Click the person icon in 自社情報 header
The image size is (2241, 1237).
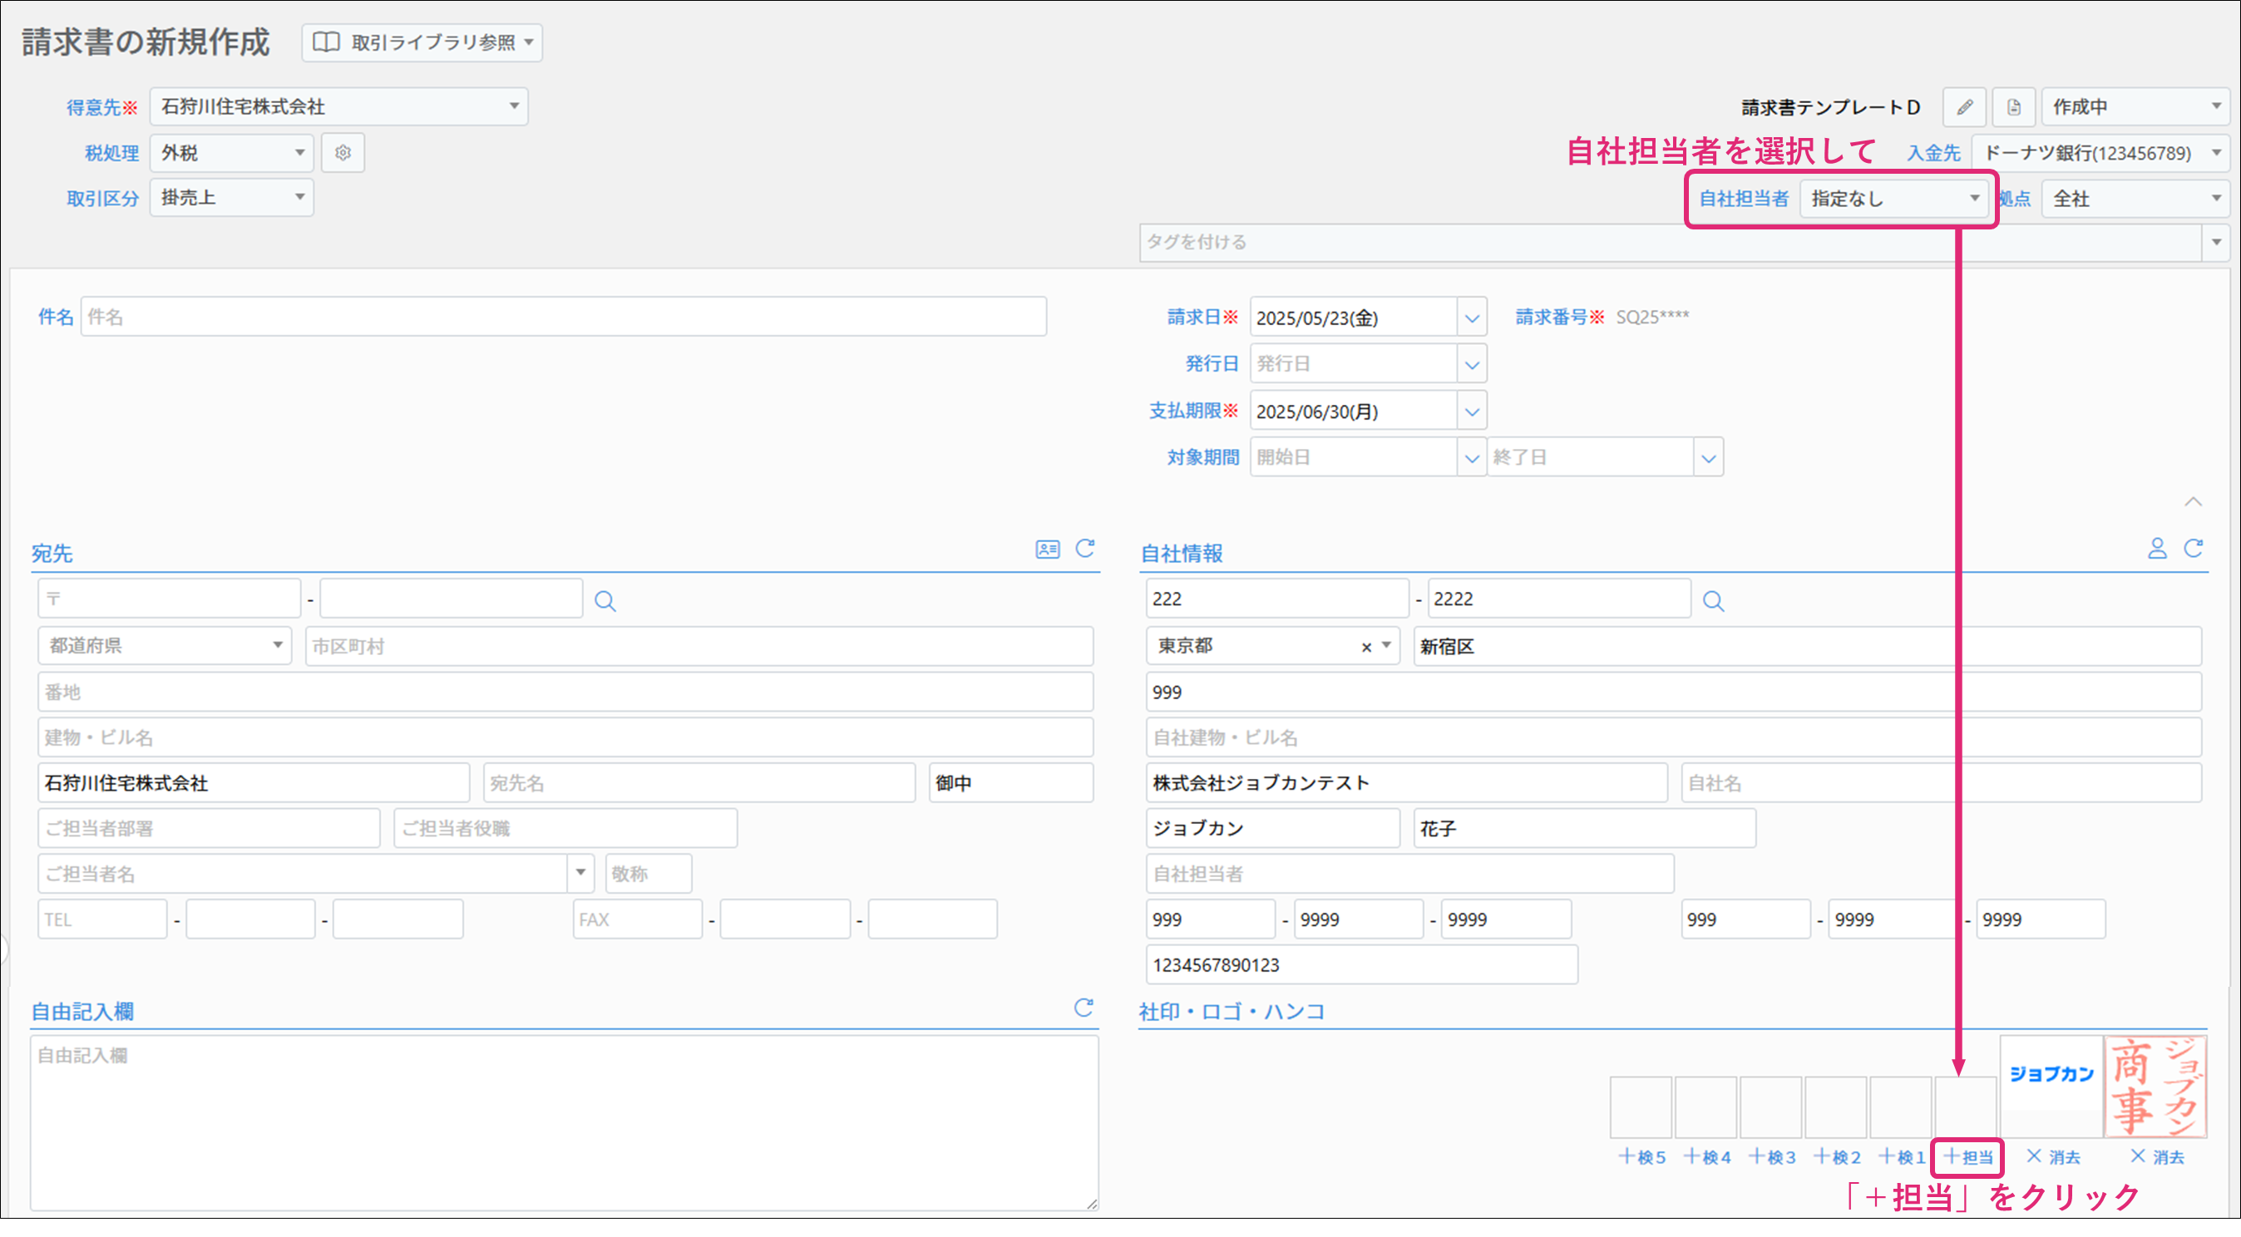tap(2157, 549)
